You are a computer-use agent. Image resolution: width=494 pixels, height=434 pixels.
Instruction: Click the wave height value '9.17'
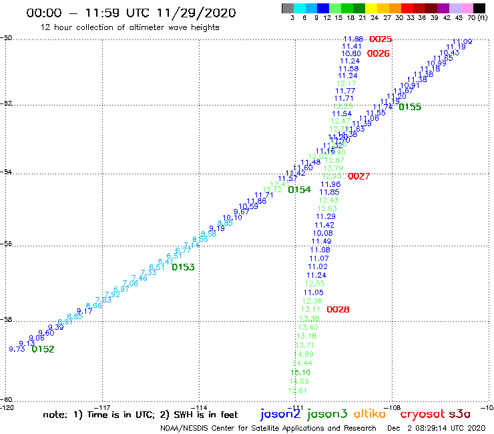84,311
